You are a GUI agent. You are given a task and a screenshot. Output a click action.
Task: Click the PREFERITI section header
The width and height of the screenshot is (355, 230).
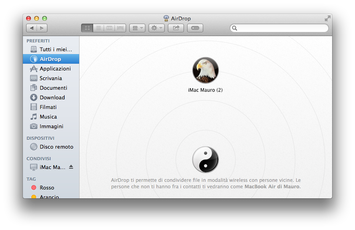[x=38, y=41]
